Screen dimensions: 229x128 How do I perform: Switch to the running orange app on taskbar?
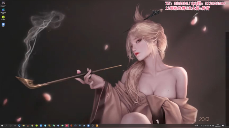97,125
